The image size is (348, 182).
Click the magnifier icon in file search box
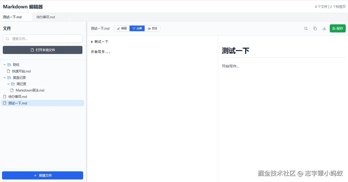7,39
